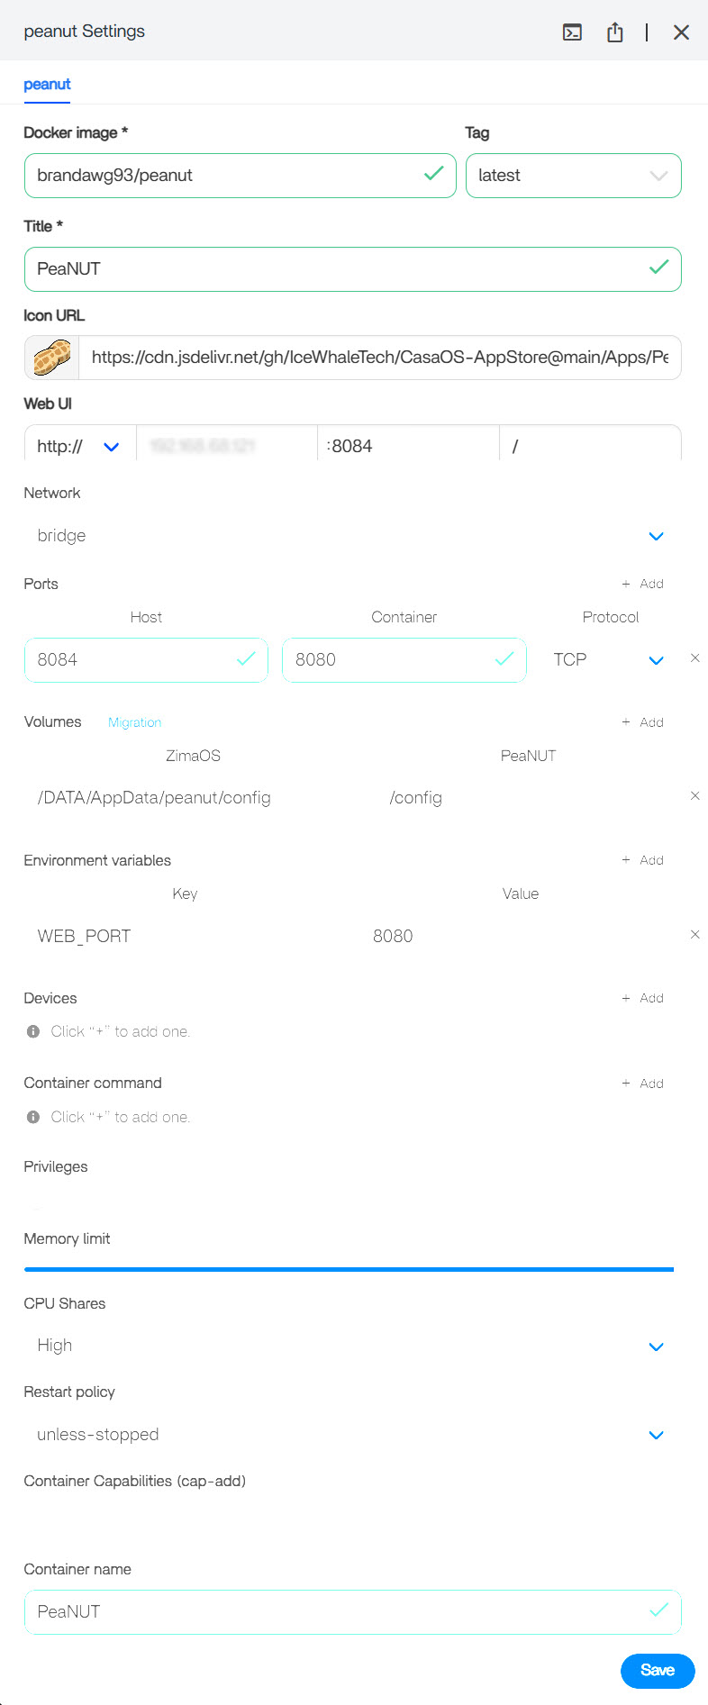Click the peanut app icon thumbnail

[52, 358]
